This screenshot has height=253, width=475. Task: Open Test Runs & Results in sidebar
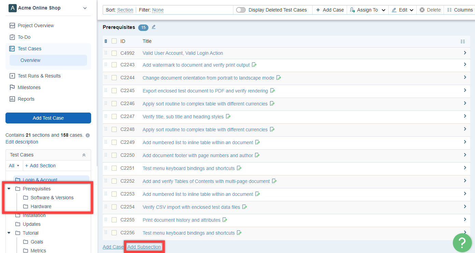pyautogui.click(x=39, y=76)
